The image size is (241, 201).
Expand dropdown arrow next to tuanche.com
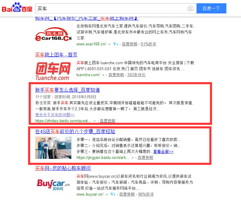103,75
